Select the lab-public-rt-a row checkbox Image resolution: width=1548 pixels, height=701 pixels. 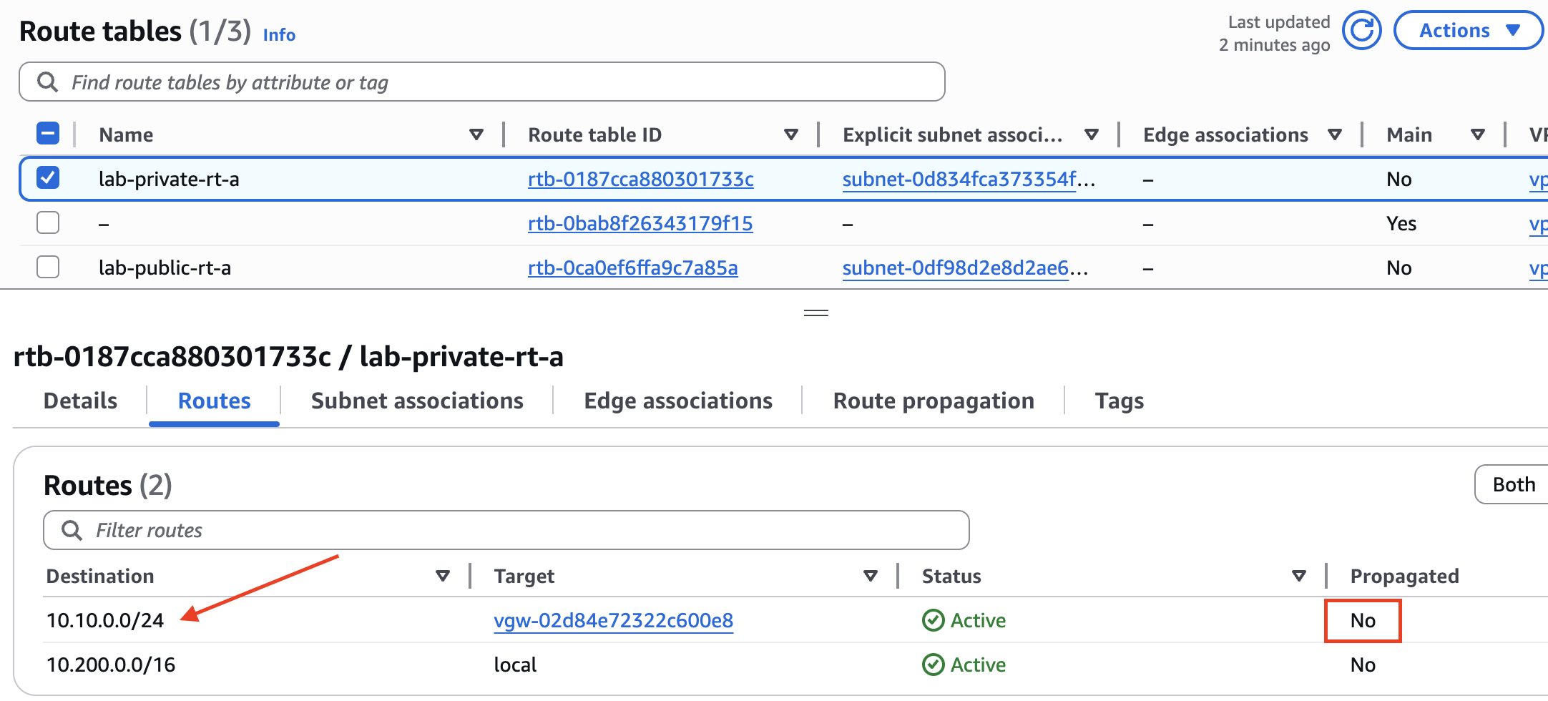(x=48, y=267)
